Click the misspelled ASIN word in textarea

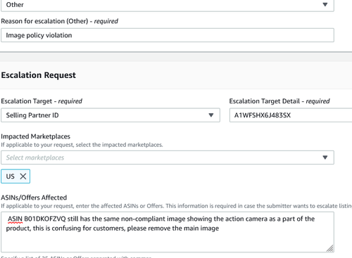tap(15, 219)
